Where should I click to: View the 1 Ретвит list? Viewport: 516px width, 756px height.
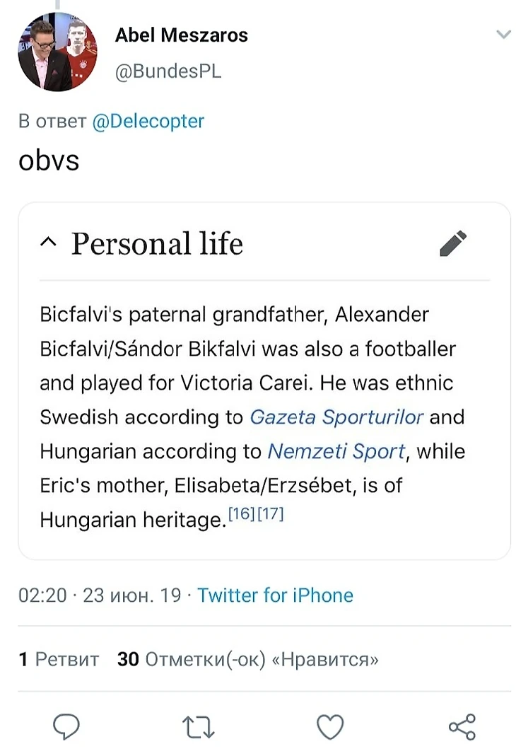(59, 659)
